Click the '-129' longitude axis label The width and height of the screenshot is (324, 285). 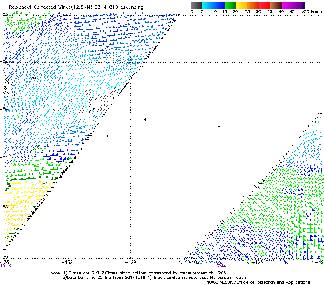(130, 262)
